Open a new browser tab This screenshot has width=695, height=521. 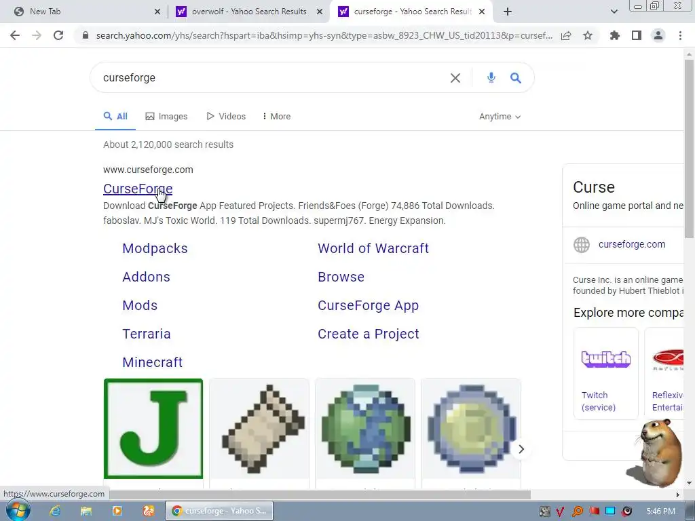tap(508, 12)
